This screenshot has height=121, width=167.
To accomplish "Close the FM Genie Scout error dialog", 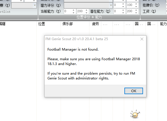I will [142, 39].
